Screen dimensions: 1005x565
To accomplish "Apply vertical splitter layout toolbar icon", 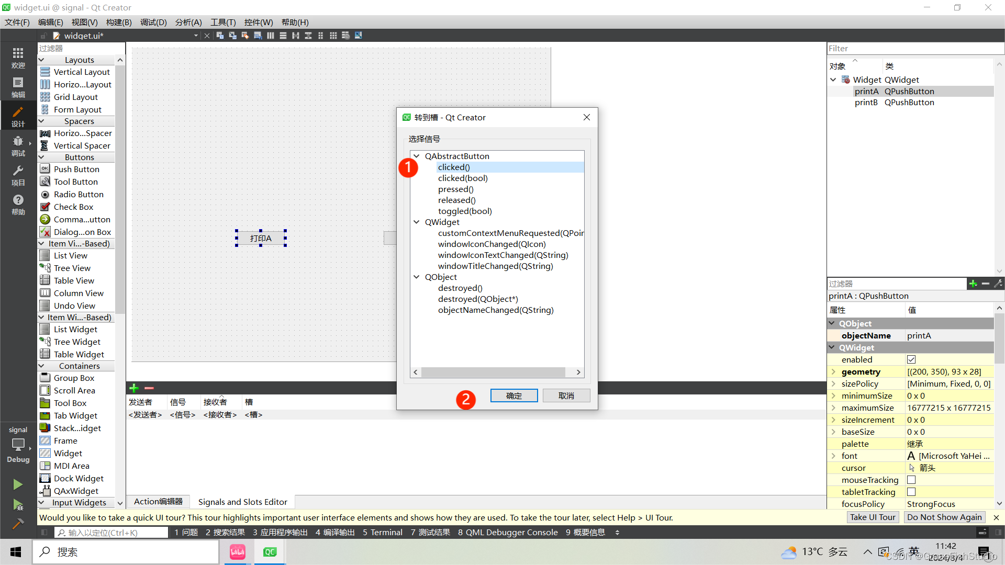I will (308, 36).
